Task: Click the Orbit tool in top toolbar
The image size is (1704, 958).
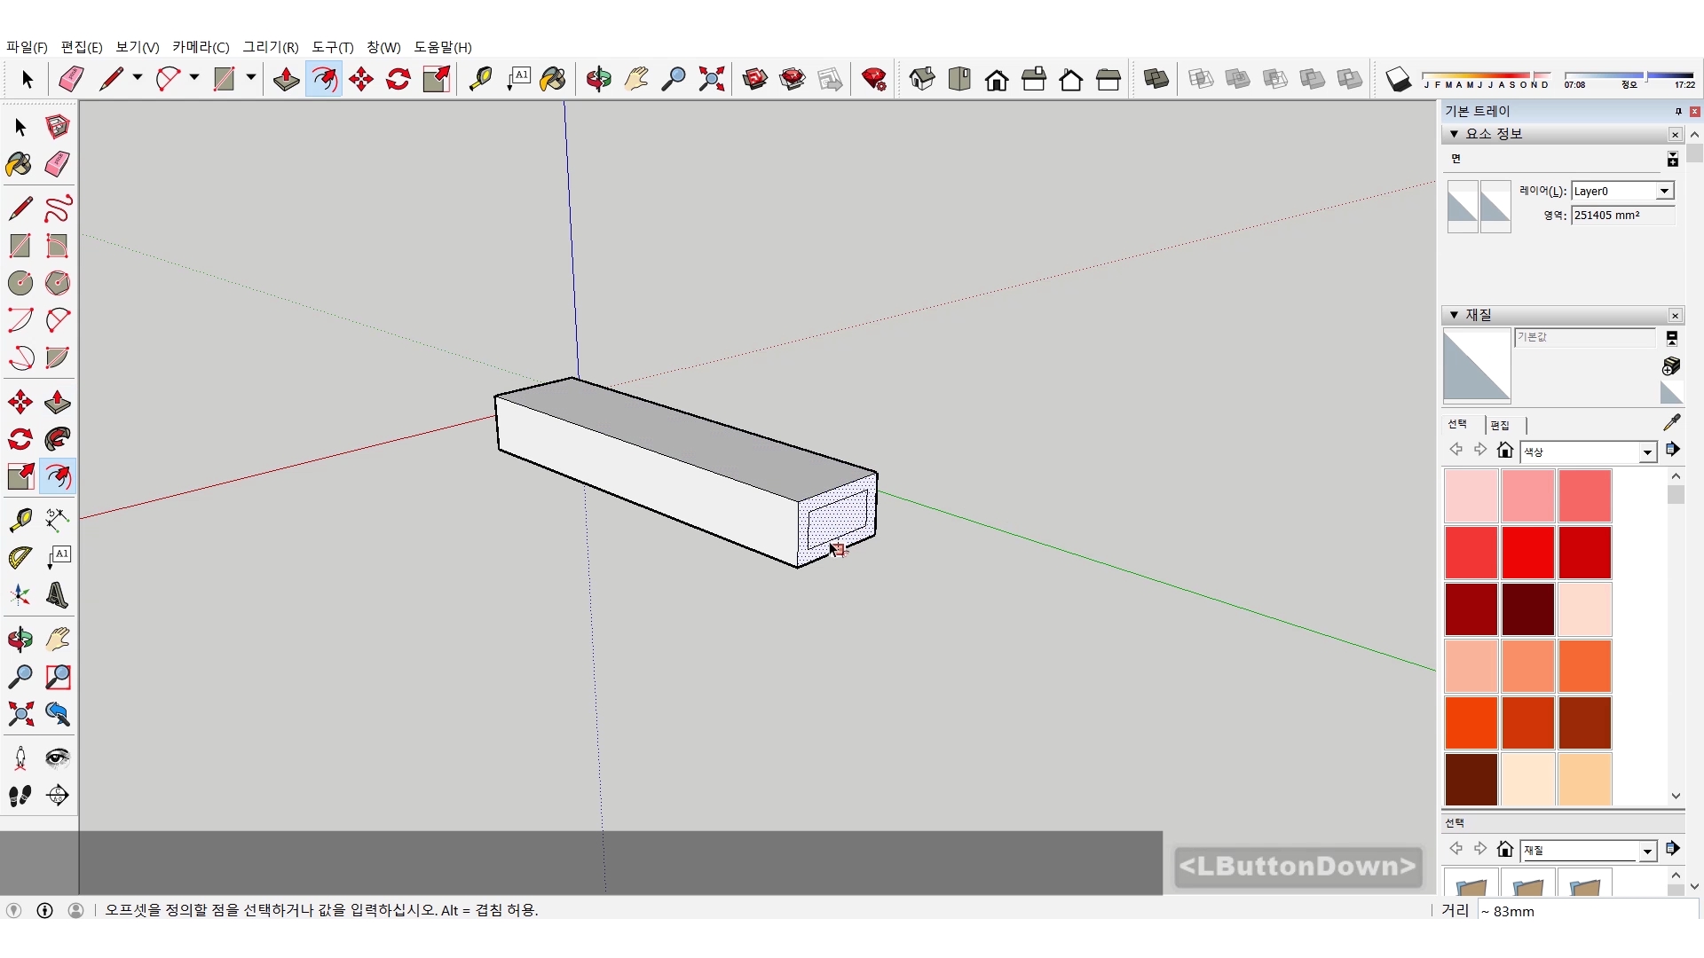Action: (598, 80)
